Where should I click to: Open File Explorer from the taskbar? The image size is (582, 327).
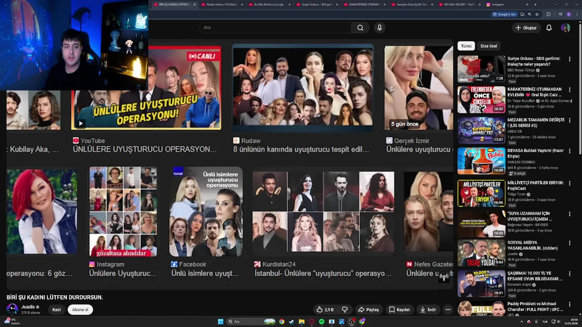pyautogui.click(x=301, y=322)
